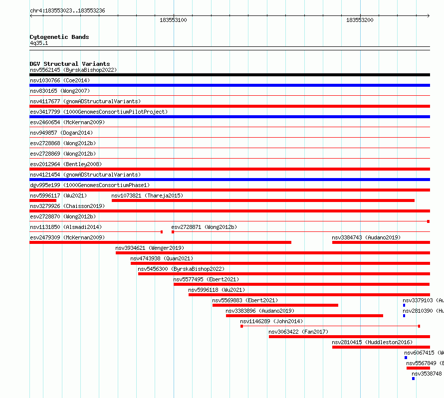
Task: Select the small blue nsv2810390 marker
Action: [404, 316]
